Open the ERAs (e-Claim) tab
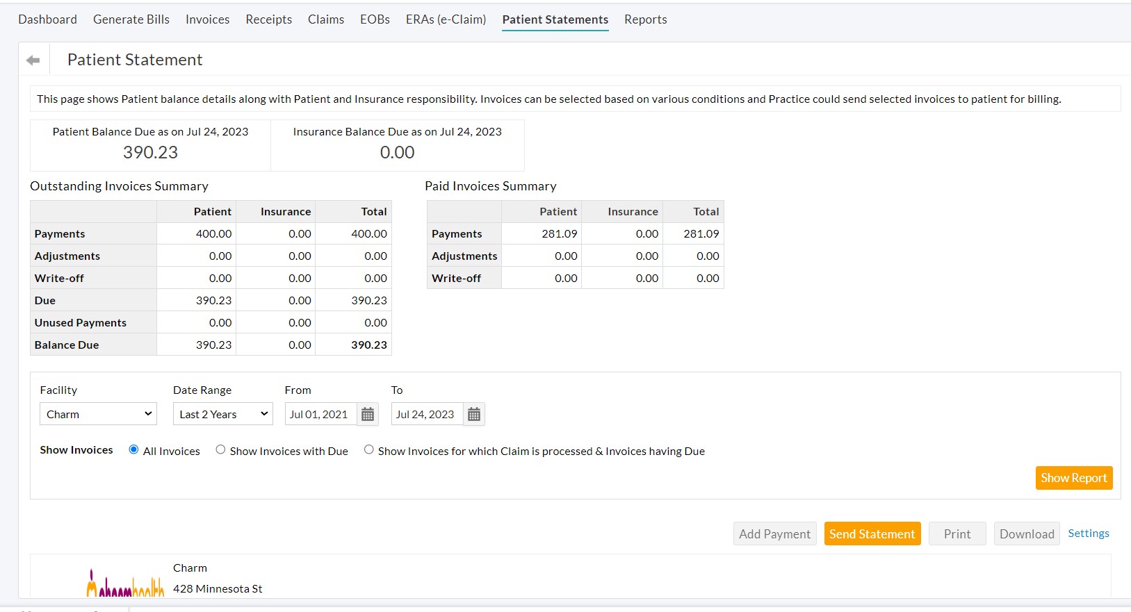The image size is (1131, 612). [x=446, y=19]
